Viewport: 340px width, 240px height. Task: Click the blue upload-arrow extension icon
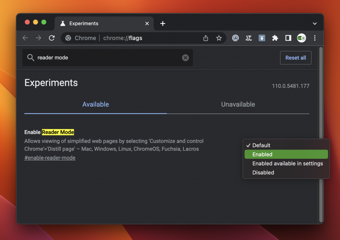[x=262, y=38]
